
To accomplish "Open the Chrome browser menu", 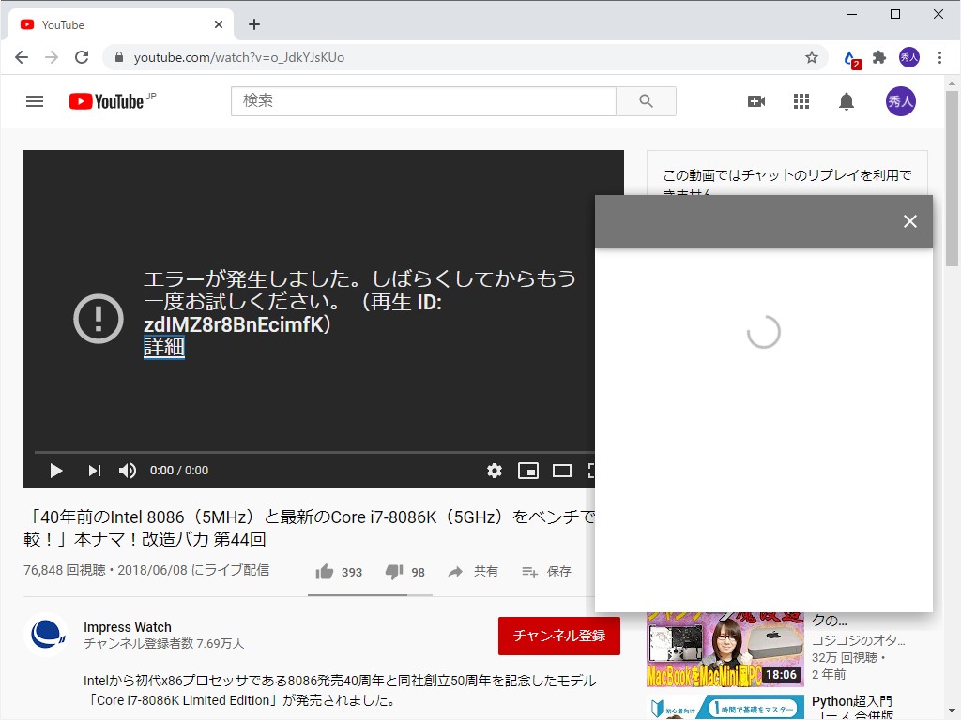I will 941,57.
